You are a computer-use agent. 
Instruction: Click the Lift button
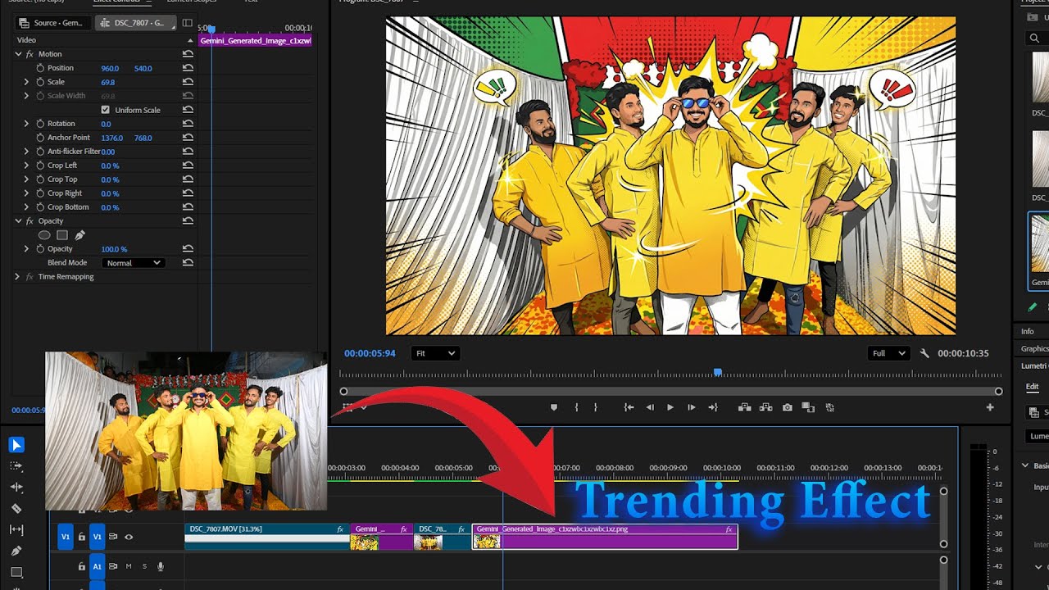(x=745, y=407)
